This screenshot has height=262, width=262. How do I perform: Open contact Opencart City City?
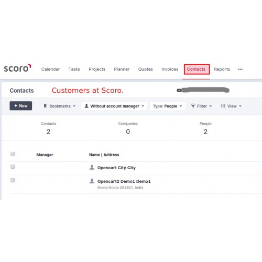[116, 168]
